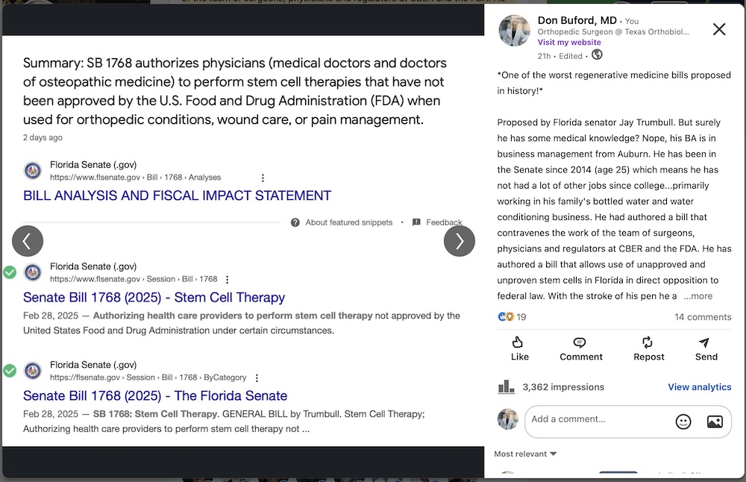Click the '21h · Edited' timestamp

coord(560,56)
